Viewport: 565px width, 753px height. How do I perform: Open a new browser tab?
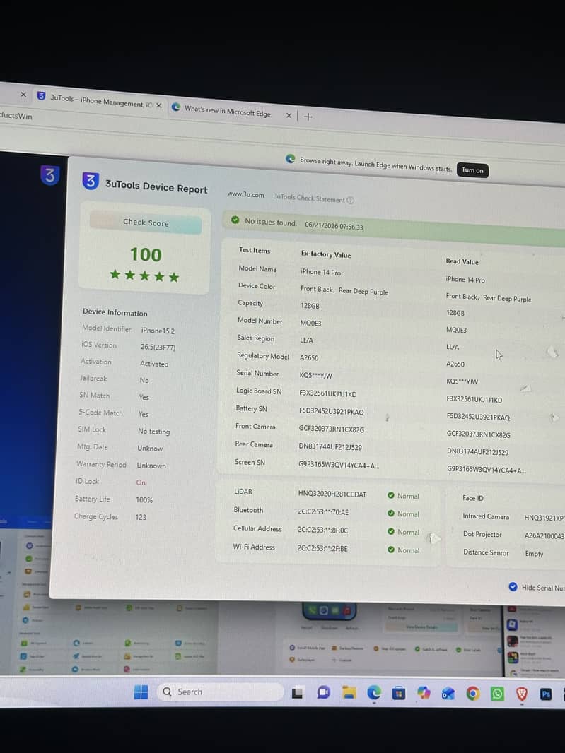point(308,117)
